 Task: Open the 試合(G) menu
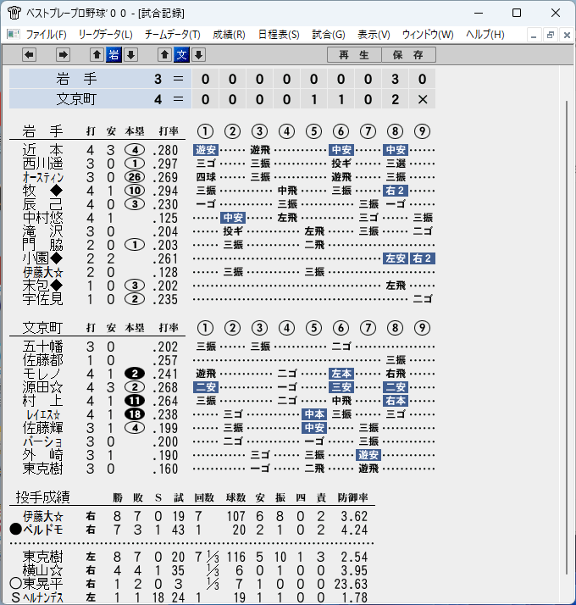[x=329, y=35]
